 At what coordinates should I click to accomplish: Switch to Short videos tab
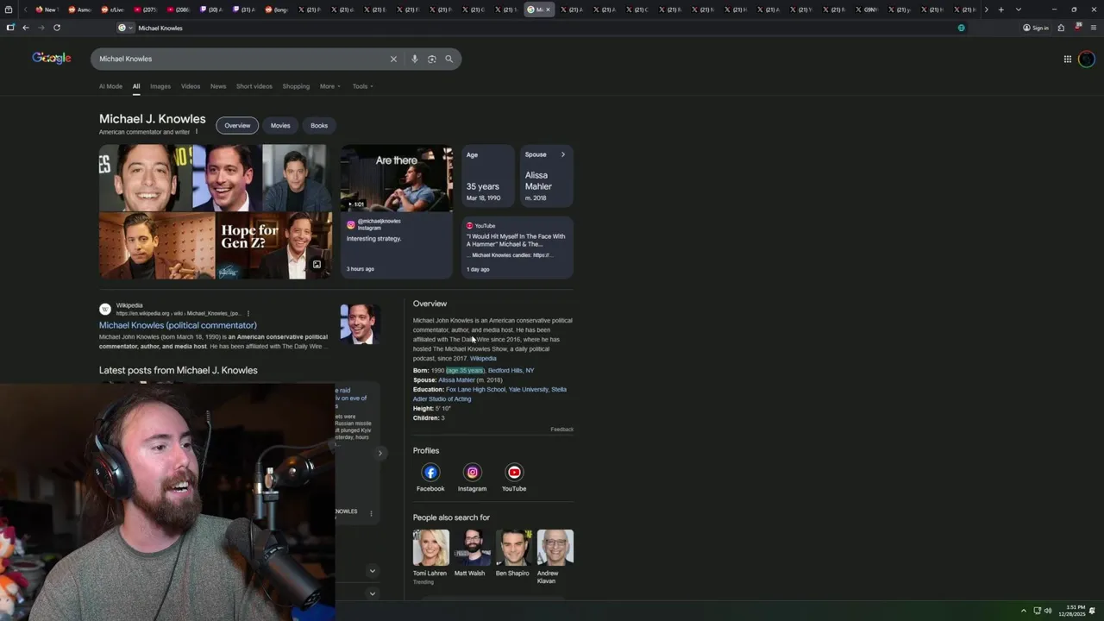point(254,86)
